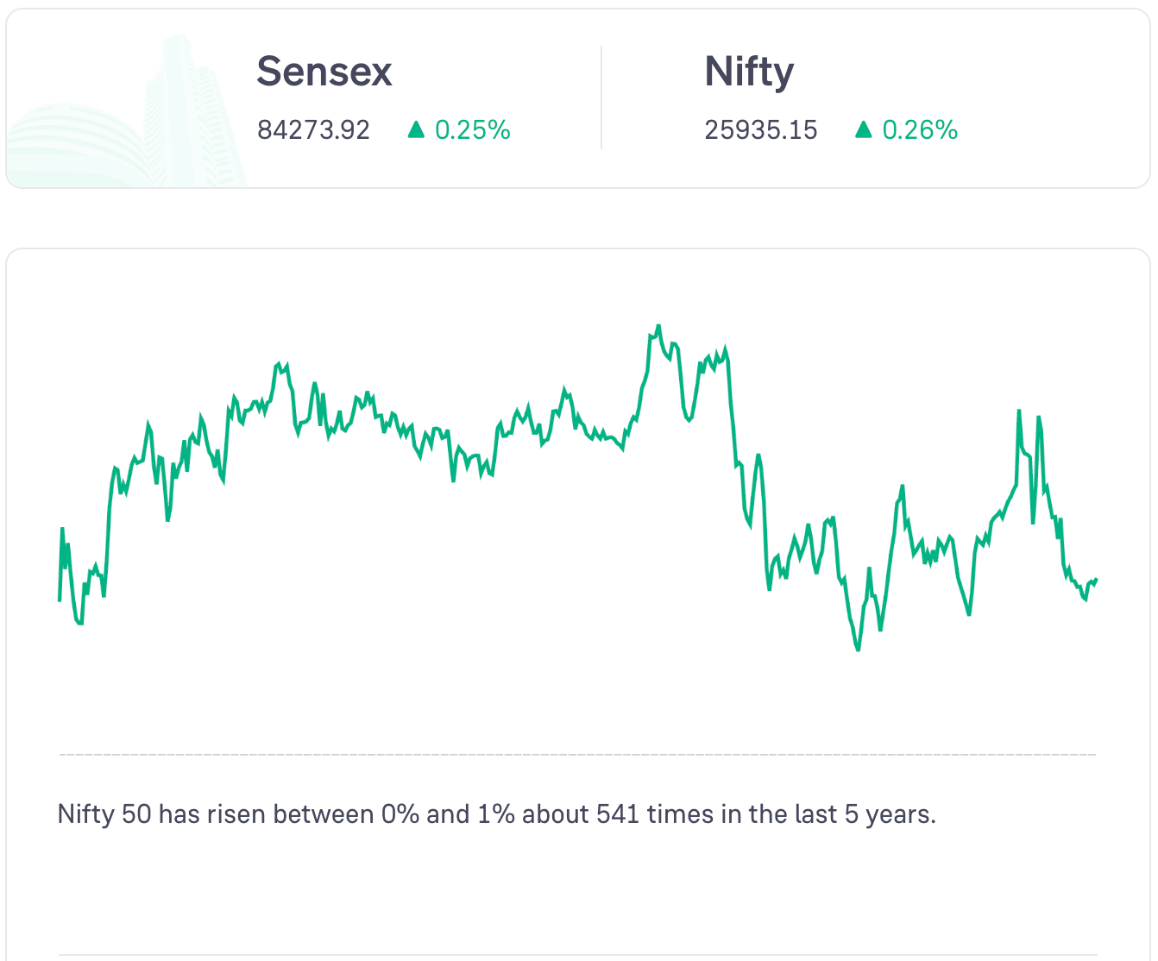Viewport: 1158px width, 961px height.
Task: Click the Sensex heading
Action: [324, 72]
